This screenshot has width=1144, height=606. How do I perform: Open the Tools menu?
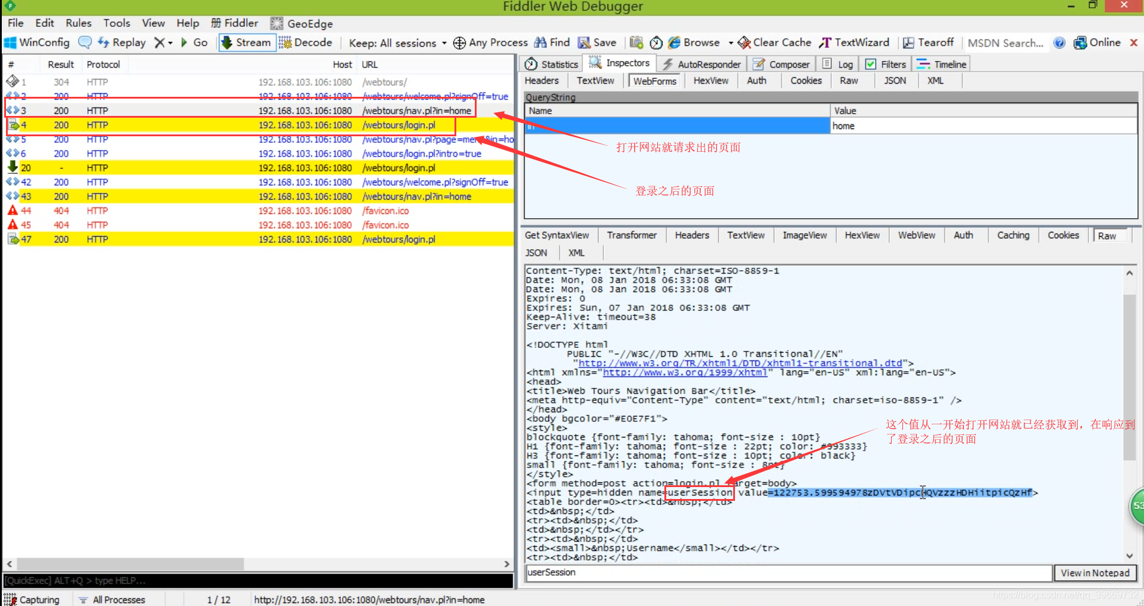(x=117, y=23)
